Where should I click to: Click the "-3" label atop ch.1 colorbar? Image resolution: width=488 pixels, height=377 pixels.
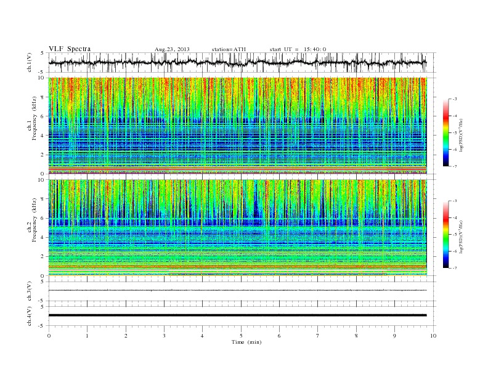tap(454, 99)
